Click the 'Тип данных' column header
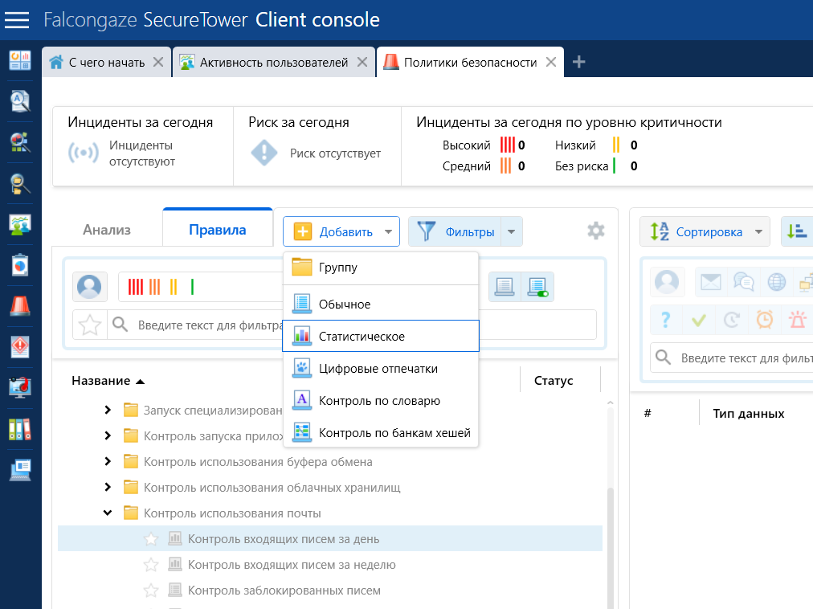813x609 pixels. click(x=748, y=414)
